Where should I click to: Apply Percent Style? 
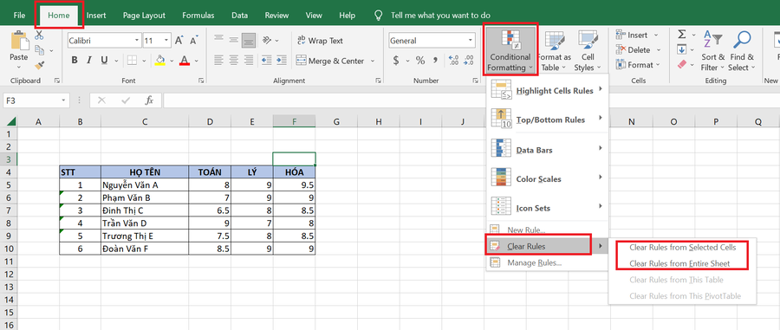(x=420, y=61)
